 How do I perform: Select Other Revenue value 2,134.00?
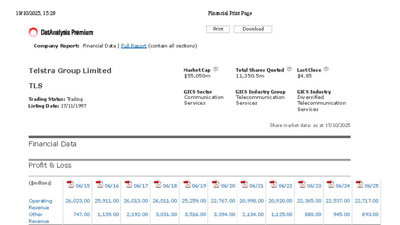click(253, 214)
